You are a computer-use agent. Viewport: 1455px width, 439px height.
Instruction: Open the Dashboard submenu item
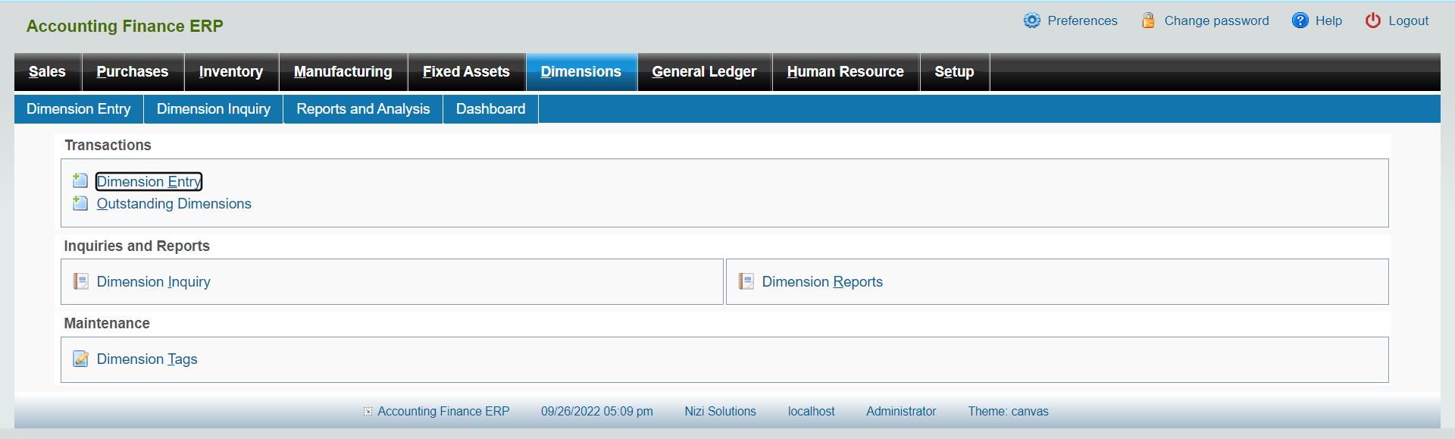click(x=490, y=109)
